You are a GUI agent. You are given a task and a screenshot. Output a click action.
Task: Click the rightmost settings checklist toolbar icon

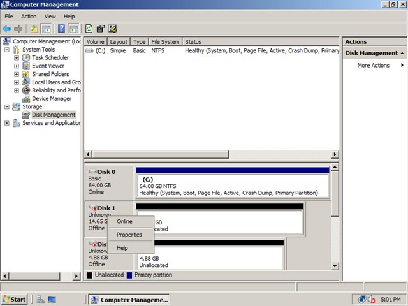[113, 29]
